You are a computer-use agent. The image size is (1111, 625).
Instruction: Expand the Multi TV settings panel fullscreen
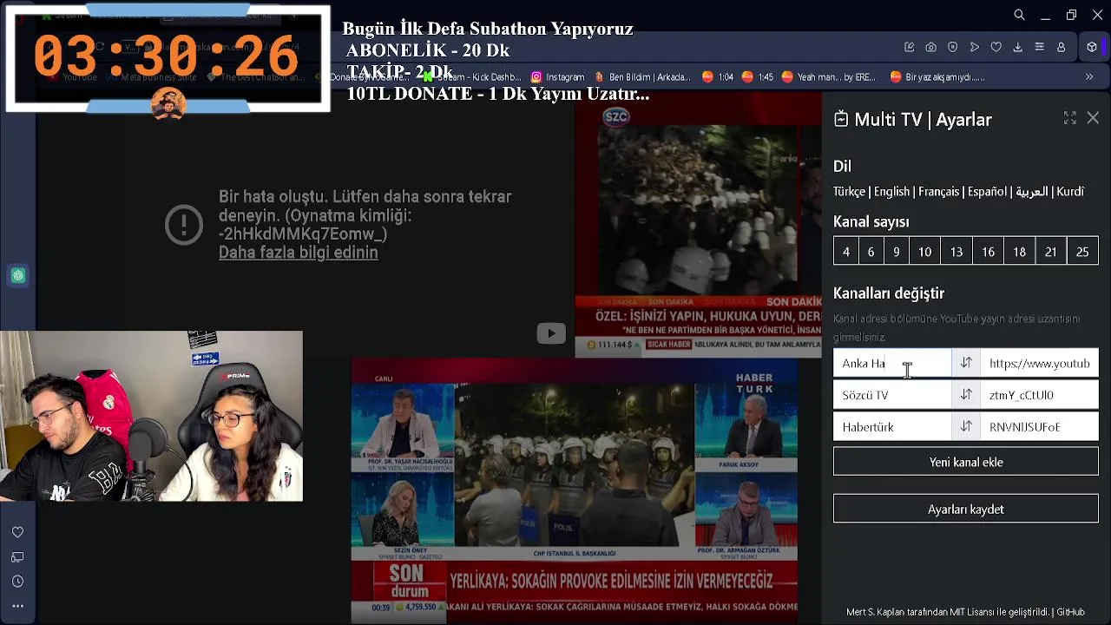(x=1069, y=118)
